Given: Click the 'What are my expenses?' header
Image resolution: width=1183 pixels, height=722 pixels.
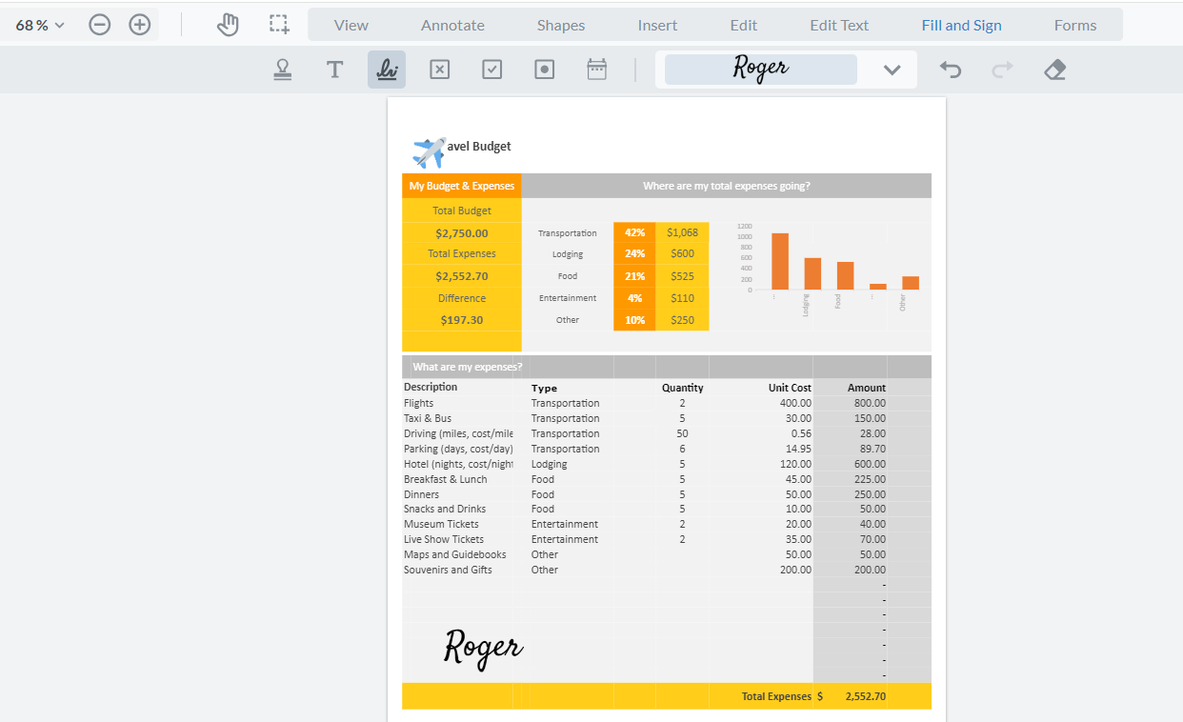Looking at the screenshot, I should pos(468,367).
